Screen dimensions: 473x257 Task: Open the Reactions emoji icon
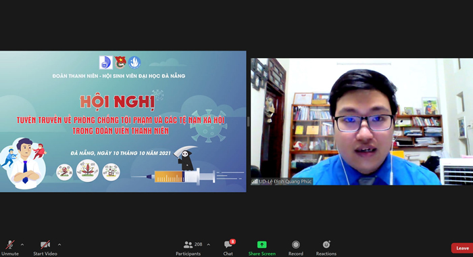[326, 244]
